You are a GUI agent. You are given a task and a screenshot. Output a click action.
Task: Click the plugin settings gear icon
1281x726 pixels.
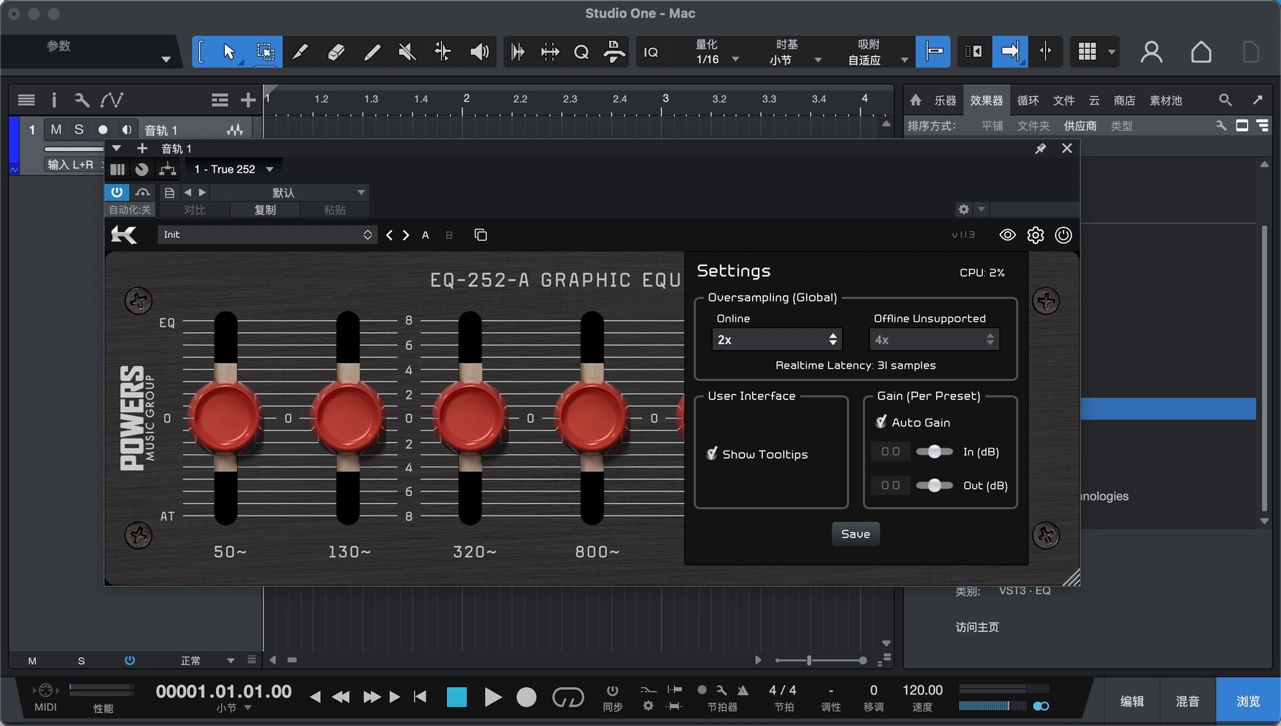(1035, 235)
